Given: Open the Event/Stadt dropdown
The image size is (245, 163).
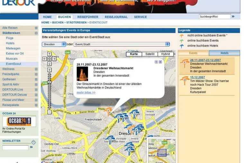Looking at the screenshot, I should point(122,44).
